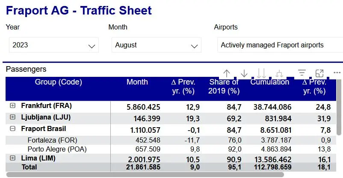Open the Month dropdown showing August
This screenshot has height=178, width=343.
click(x=157, y=45)
